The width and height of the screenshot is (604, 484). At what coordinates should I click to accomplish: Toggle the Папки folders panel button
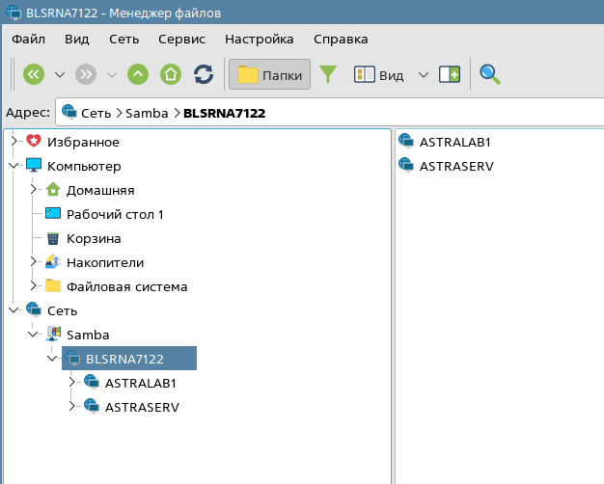click(x=269, y=74)
